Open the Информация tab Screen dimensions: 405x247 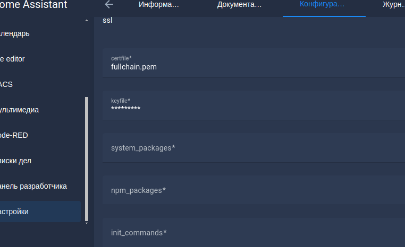[158, 5]
